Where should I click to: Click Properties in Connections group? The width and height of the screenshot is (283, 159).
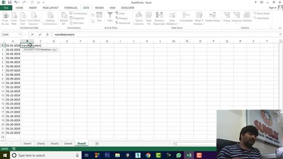[77, 18]
